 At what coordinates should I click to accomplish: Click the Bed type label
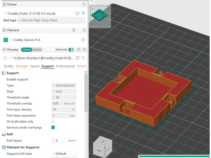(10, 20)
